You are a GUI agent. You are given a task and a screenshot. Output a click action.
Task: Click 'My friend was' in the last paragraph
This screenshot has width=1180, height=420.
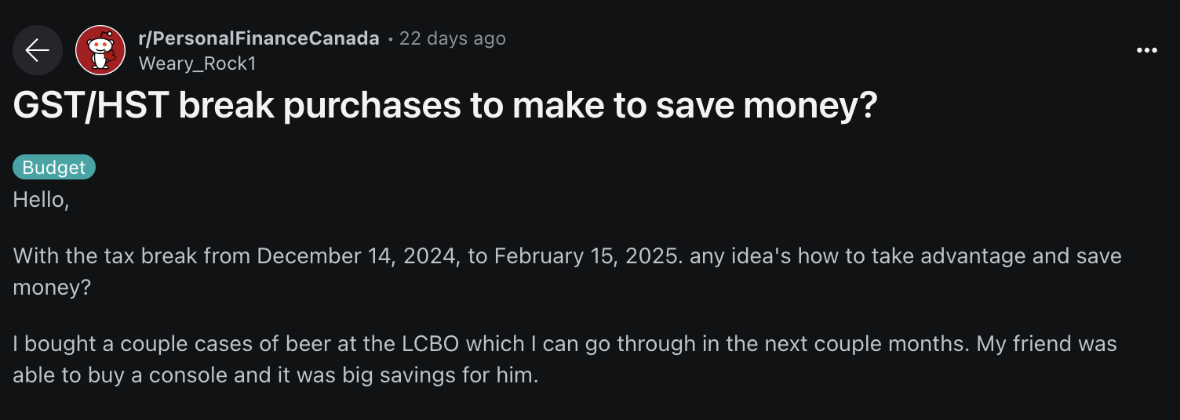pos(1047,344)
